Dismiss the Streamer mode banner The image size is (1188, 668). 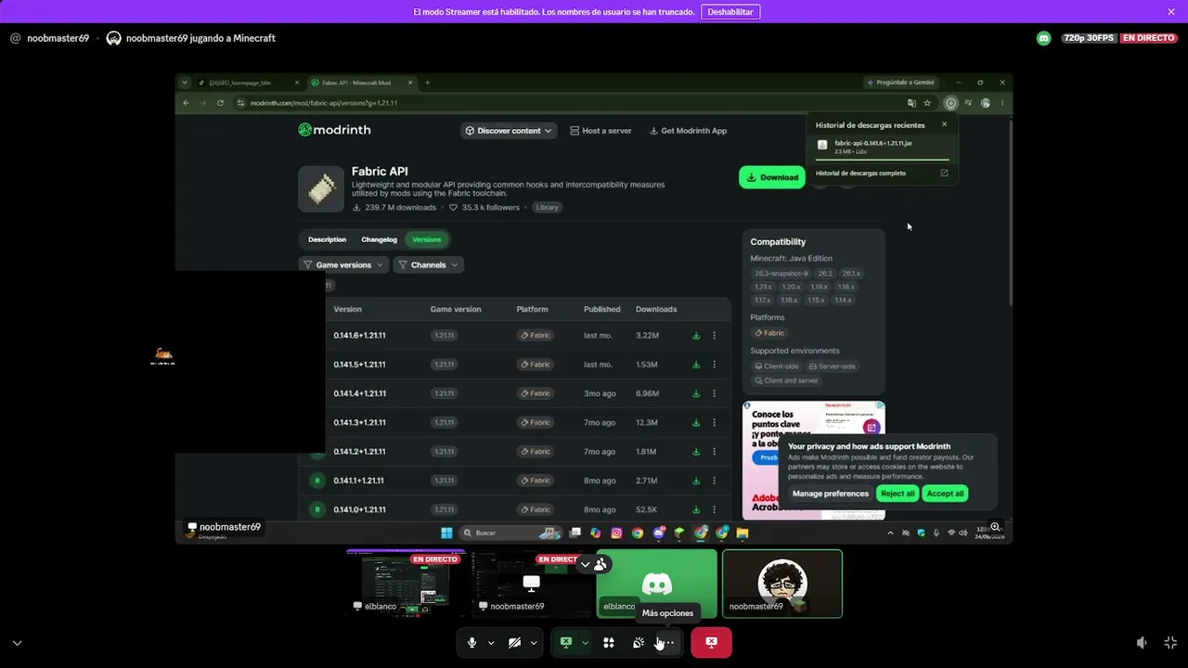(x=1171, y=12)
